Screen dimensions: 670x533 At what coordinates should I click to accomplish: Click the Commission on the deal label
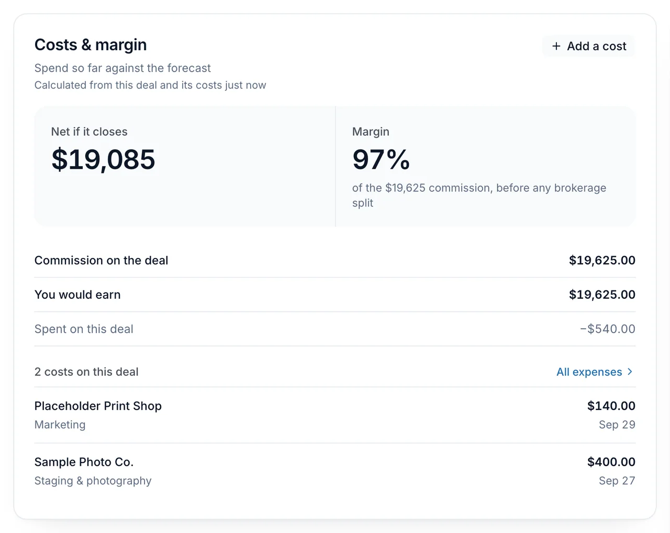point(101,260)
